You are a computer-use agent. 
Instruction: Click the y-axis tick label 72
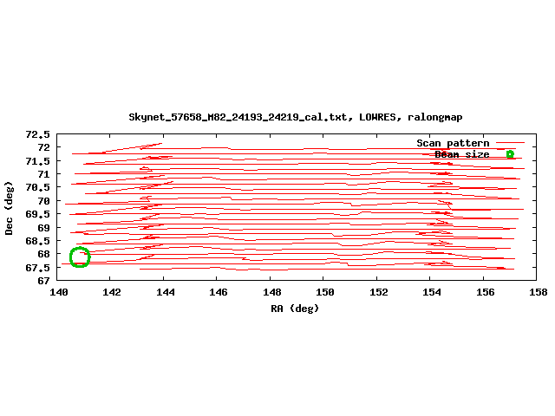click(x=43, y=148)
